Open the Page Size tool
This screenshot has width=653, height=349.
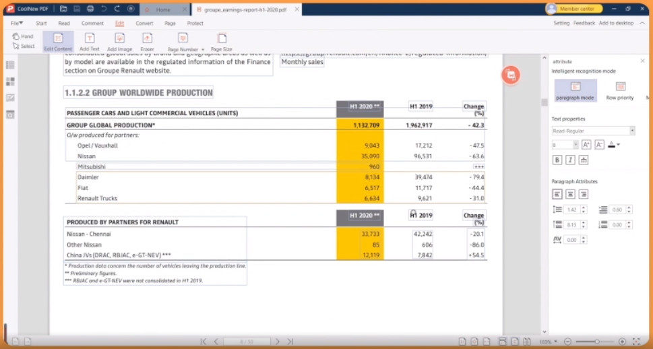[222, 42]
